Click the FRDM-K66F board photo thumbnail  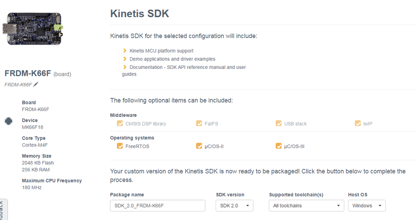33,29
